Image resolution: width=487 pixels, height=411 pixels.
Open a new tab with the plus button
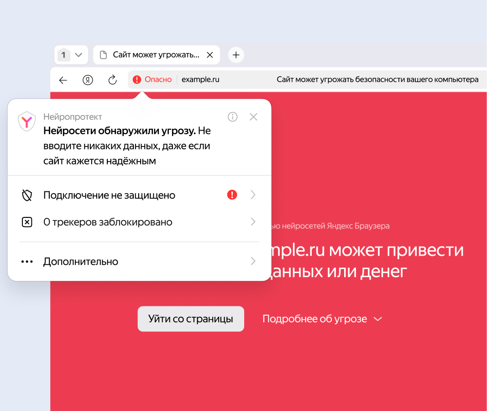pos(236,55)
